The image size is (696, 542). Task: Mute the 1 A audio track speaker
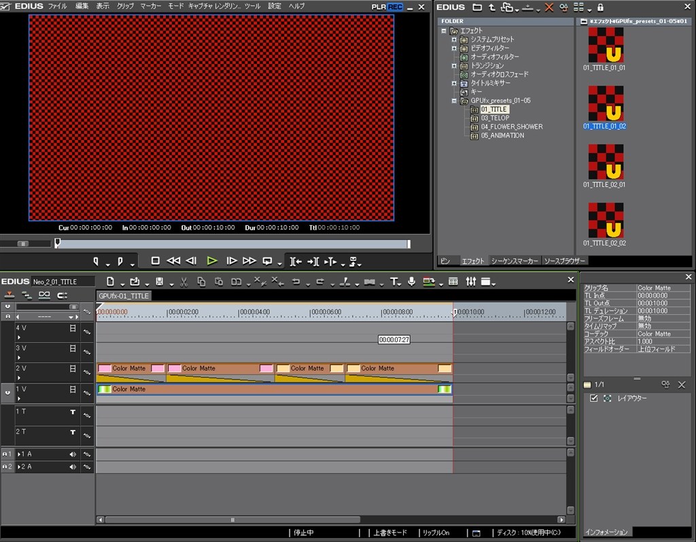point(73,454)
